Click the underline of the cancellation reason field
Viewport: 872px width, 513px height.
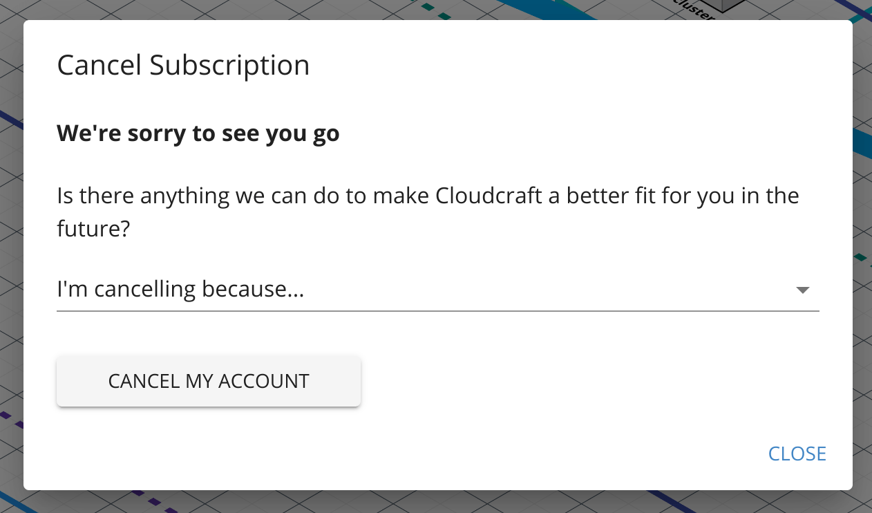pos(437,311)
